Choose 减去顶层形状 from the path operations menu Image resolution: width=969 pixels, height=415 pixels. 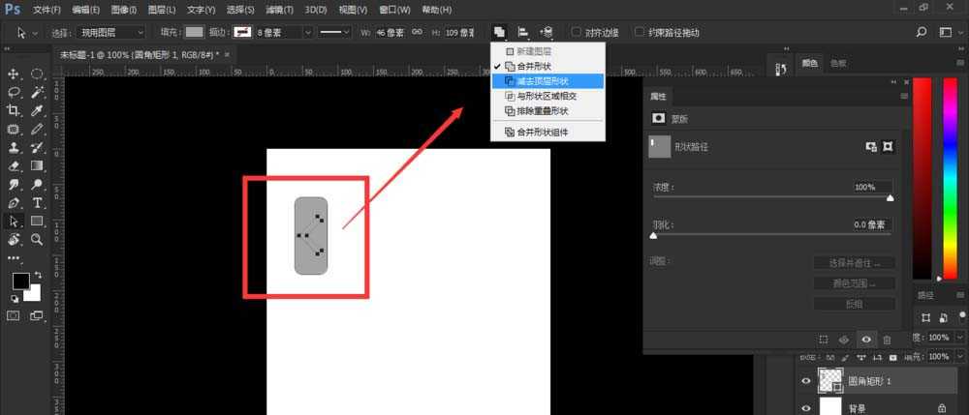[548, 81]
